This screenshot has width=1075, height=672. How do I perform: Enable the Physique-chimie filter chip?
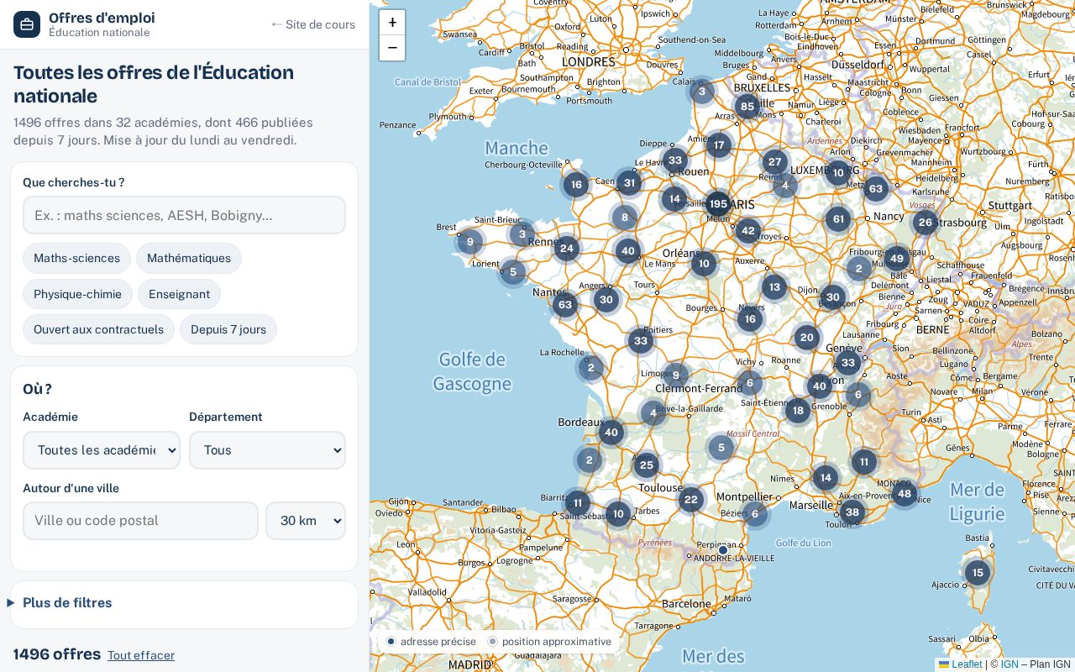(77, 294)
